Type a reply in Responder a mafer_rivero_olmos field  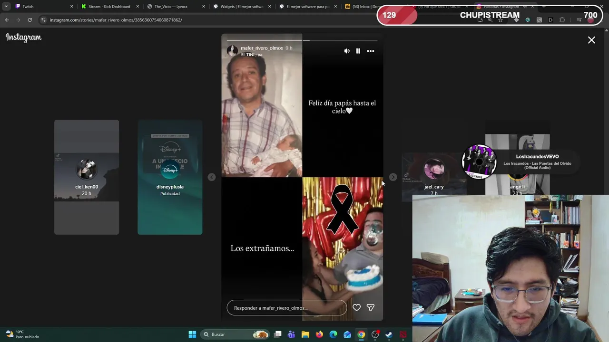pyautogui.click(x=287, y=308)
